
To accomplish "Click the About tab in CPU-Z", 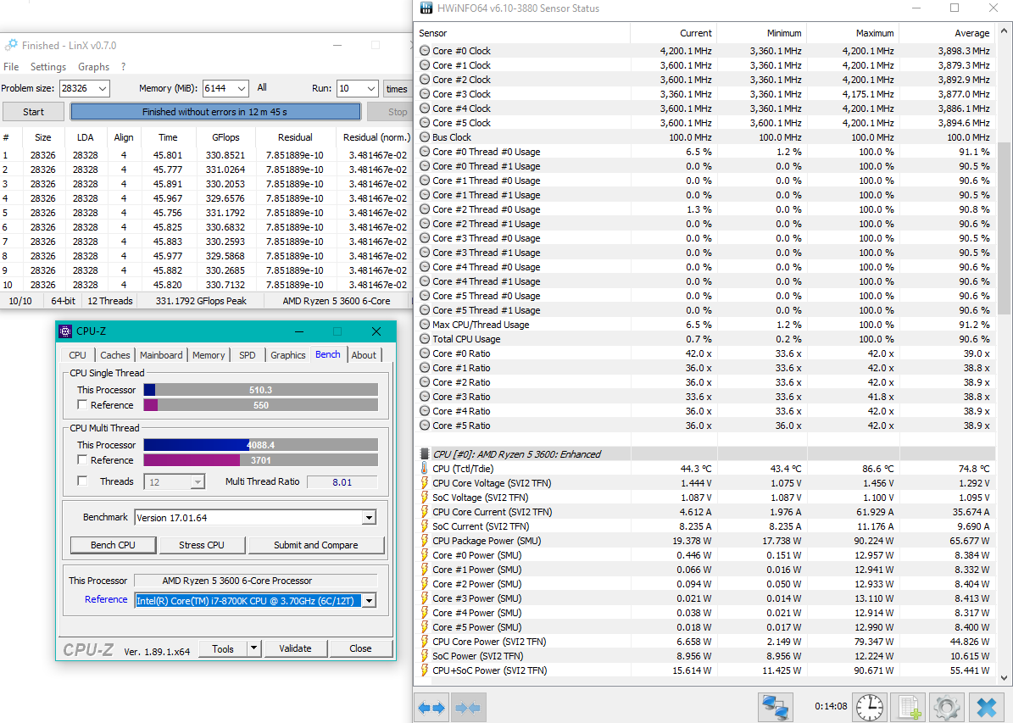I will tap(364, 354).
